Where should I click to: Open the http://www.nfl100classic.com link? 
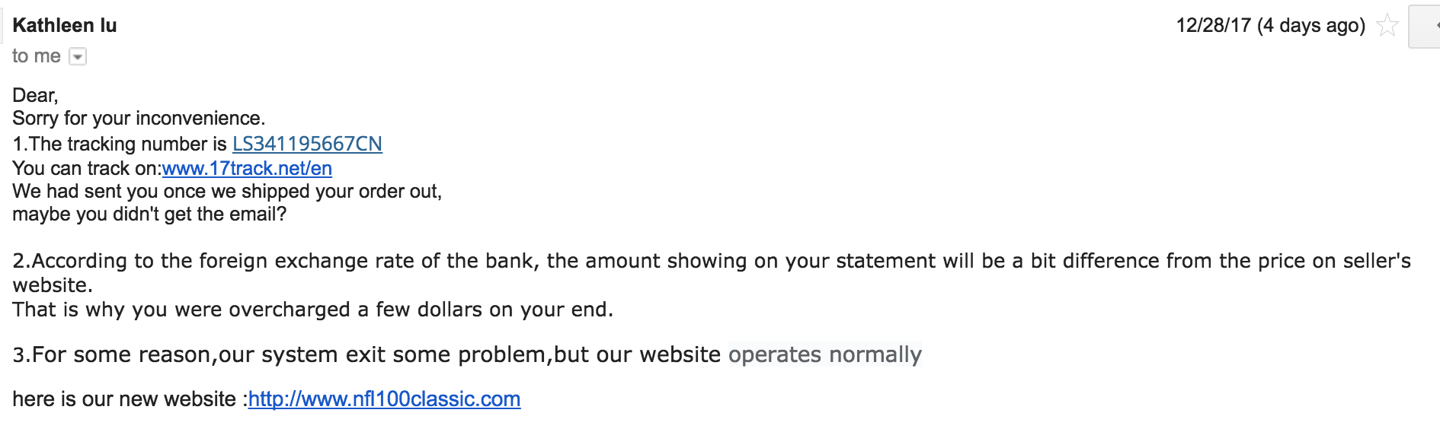[x=385, y=399]
